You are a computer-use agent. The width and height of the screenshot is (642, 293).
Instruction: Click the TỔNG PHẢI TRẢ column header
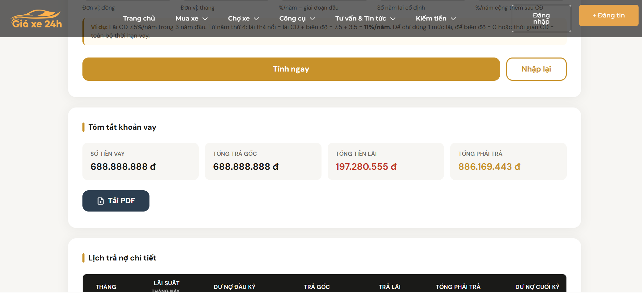[x=458, y=287]
